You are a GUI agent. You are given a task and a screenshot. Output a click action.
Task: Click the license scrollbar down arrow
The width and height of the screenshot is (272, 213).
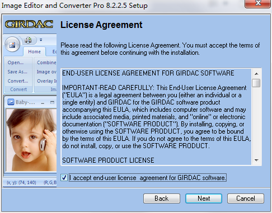[256, 160]
